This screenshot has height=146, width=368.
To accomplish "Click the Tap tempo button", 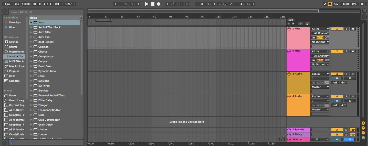I will pyautogui.click(x=17, y=4).
